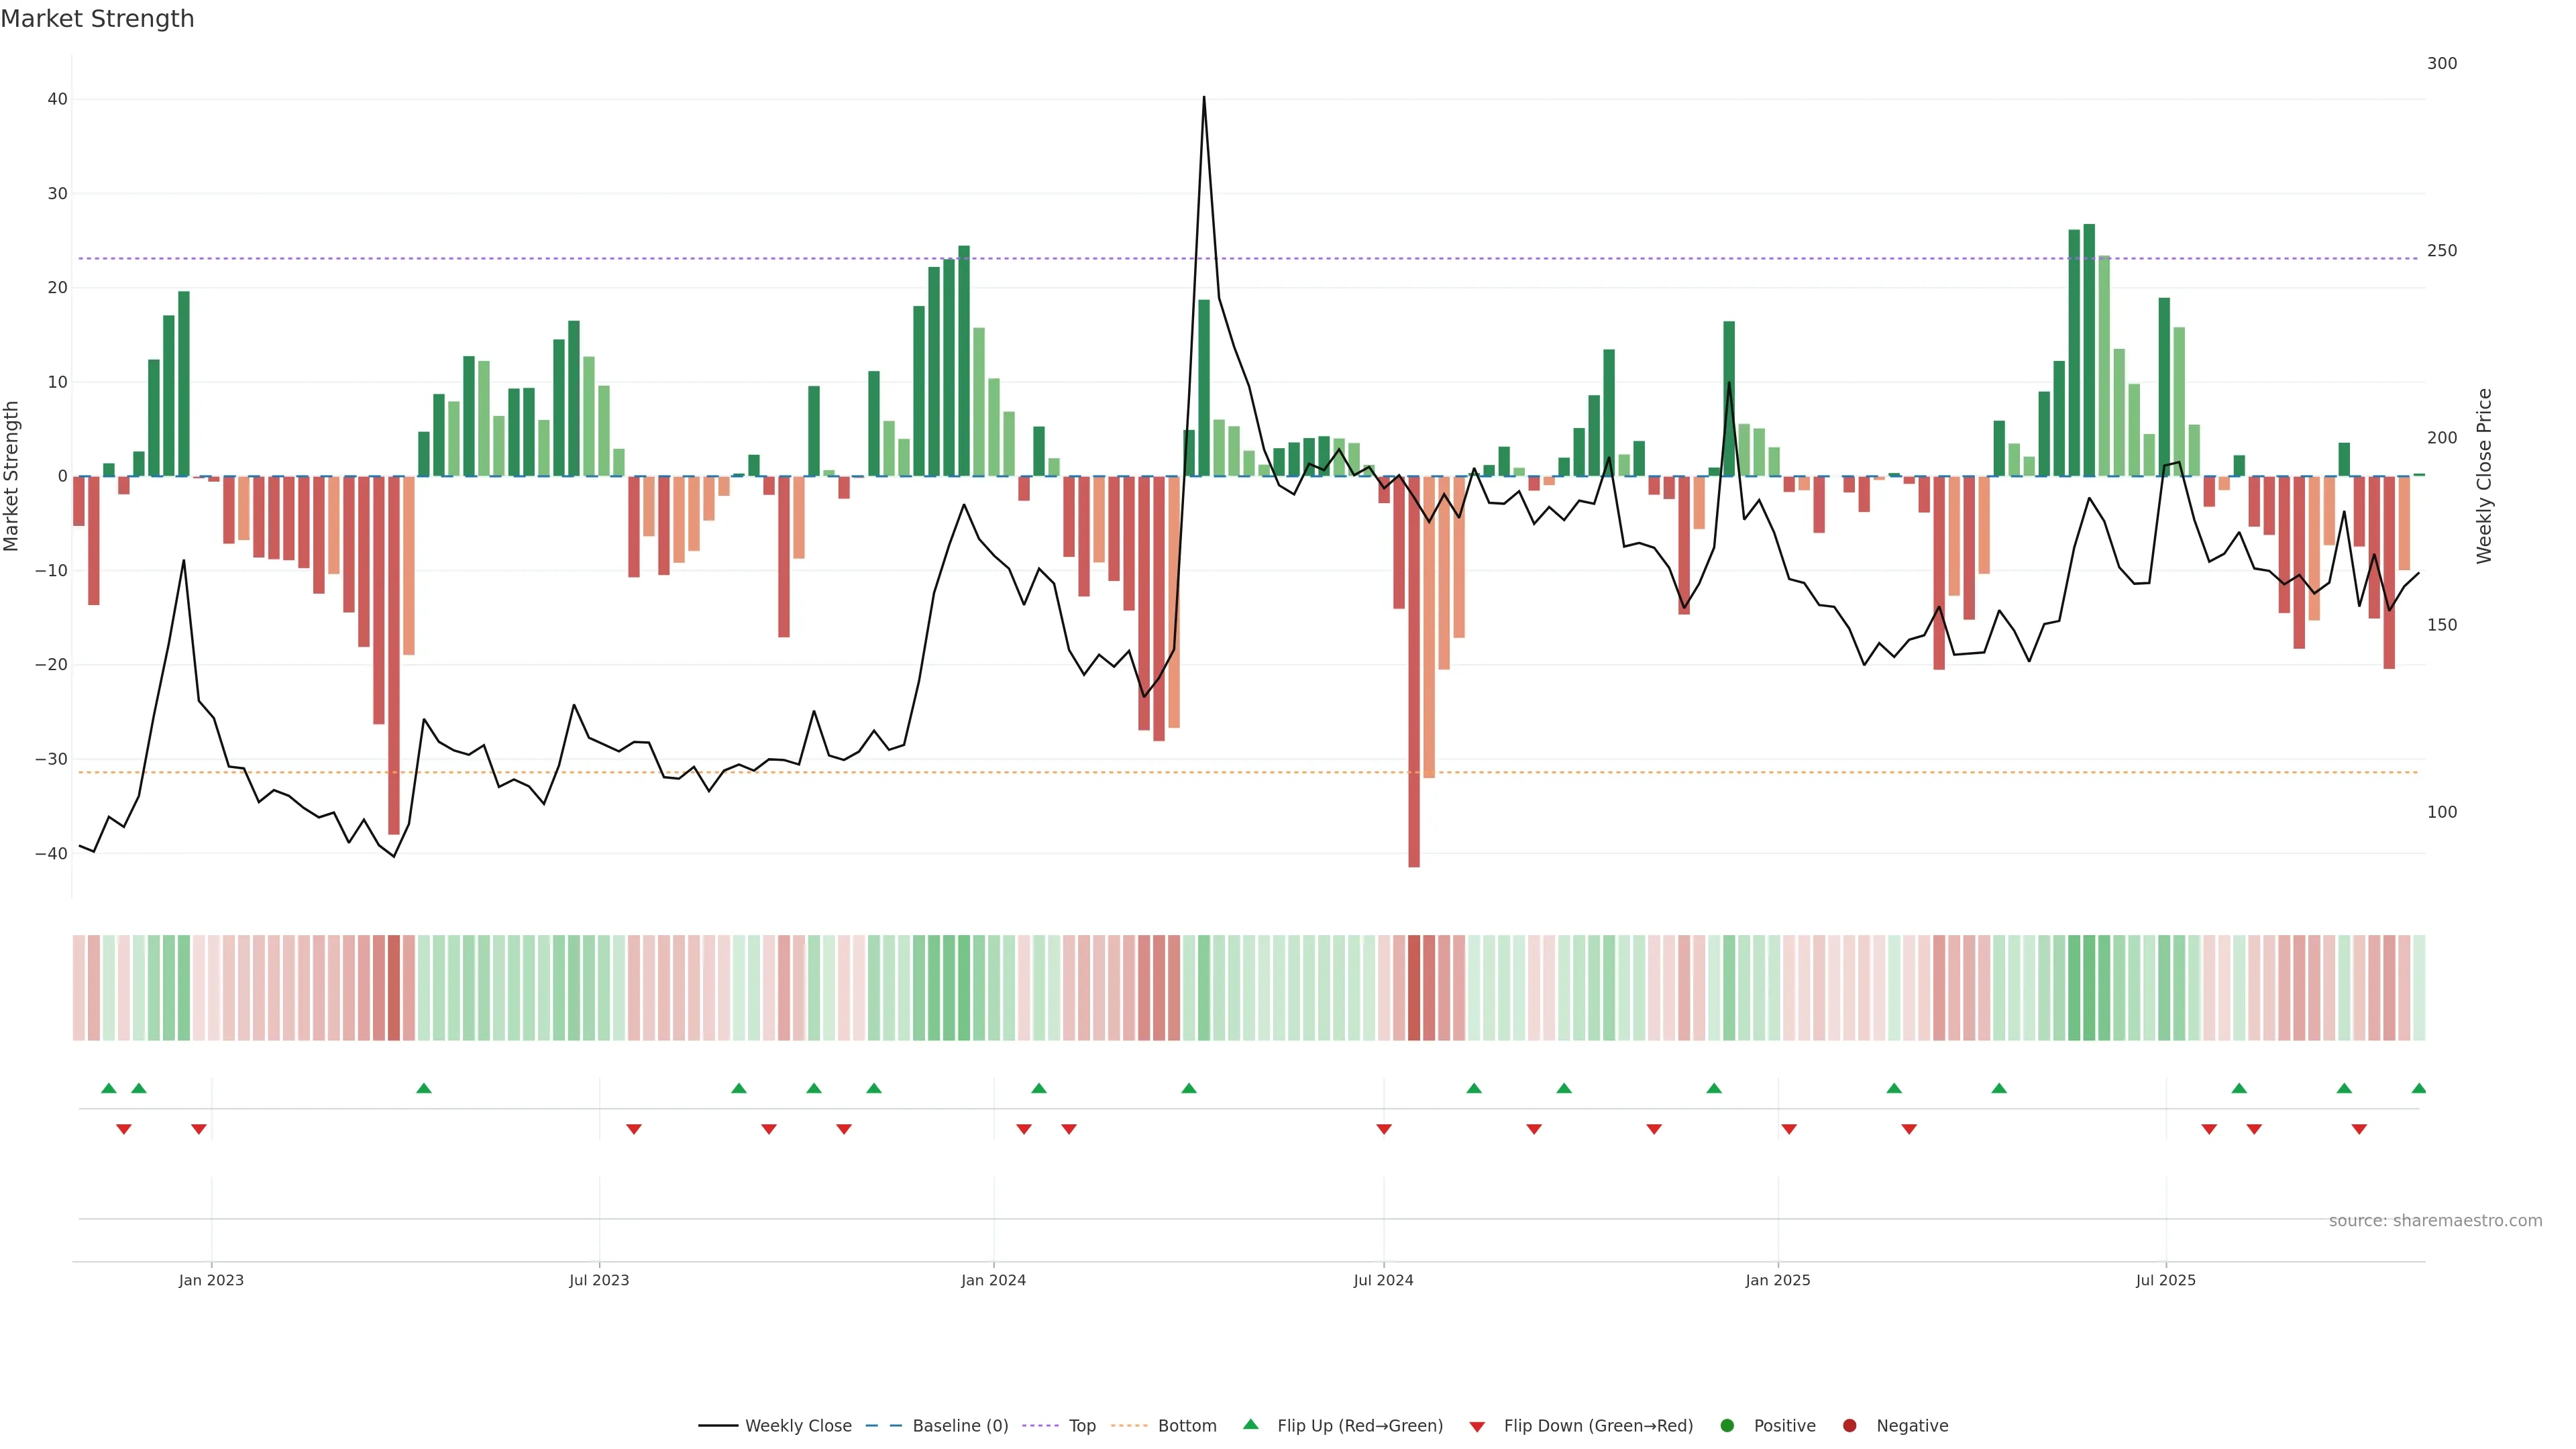Click the flip-down marker at Jul 2024
Viewport: 2576px width, 1449px height.
coord(1384,1129)
